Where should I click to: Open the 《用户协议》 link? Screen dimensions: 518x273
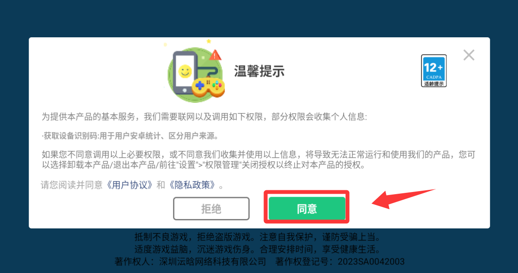coord(130,185)
